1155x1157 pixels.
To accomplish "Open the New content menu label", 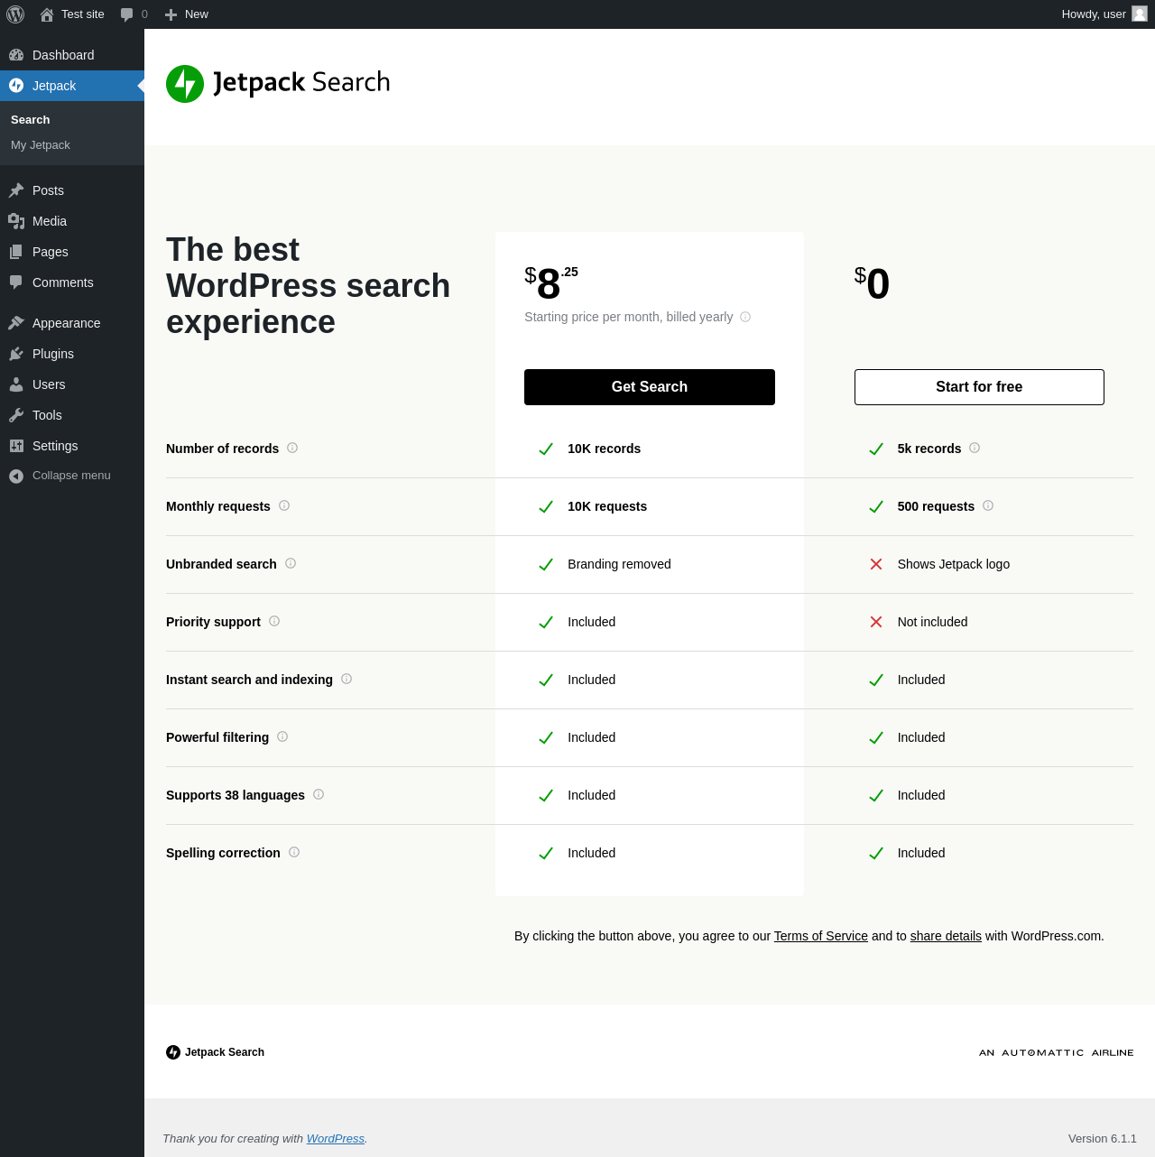I will click(x=197, y=14).
